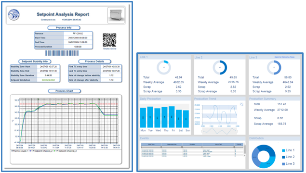
Task: Select the Line 1 weekly average 4652.55
Action: point(178,82)
